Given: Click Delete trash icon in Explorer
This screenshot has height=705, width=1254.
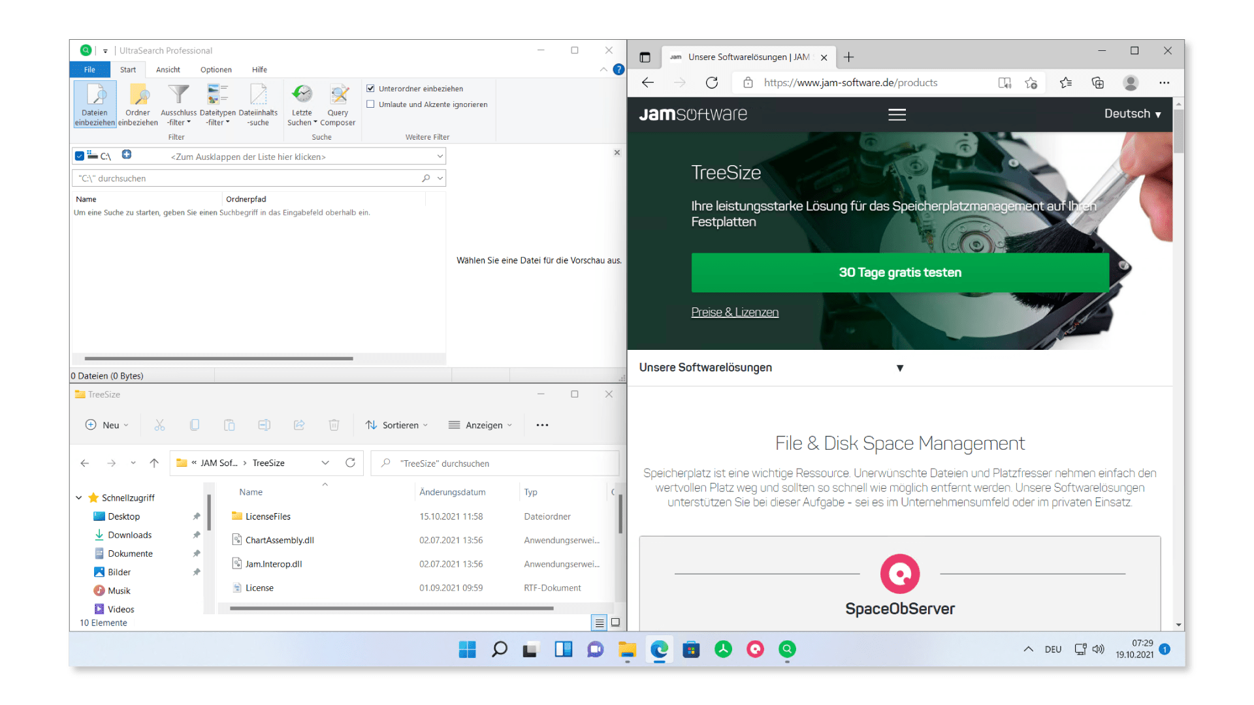Looking at the screenshot, I should pos(334,425).
